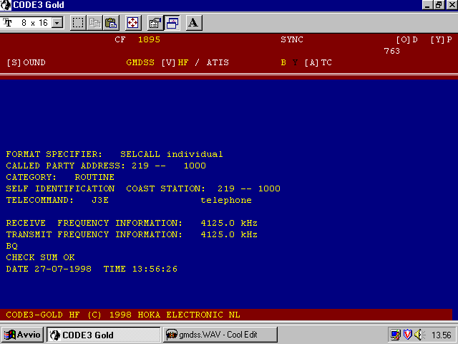Toggle the Background window toolbar button
The image size is (458, 344).
(x=172, y=23)
